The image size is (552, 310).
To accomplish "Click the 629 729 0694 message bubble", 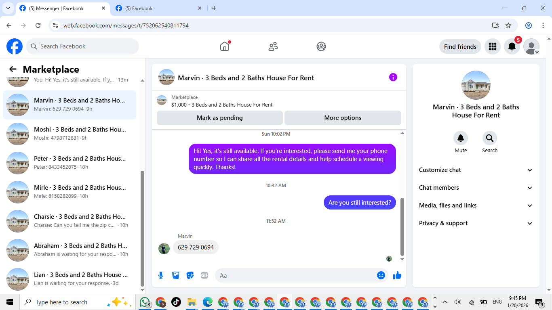I will 196,247.
